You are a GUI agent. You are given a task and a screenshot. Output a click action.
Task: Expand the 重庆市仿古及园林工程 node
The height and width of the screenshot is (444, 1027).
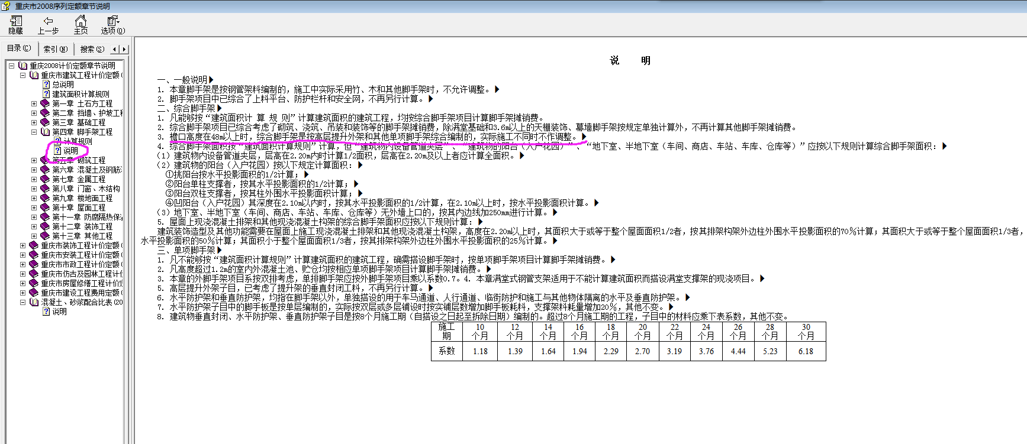(x=22, y=274)
